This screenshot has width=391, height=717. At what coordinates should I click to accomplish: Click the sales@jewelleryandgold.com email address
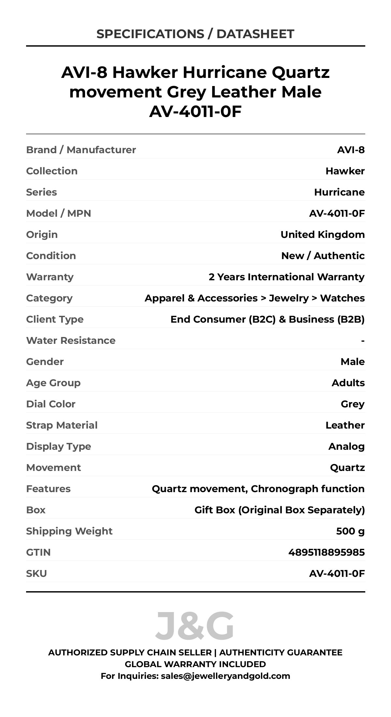[x=225, y=676]
